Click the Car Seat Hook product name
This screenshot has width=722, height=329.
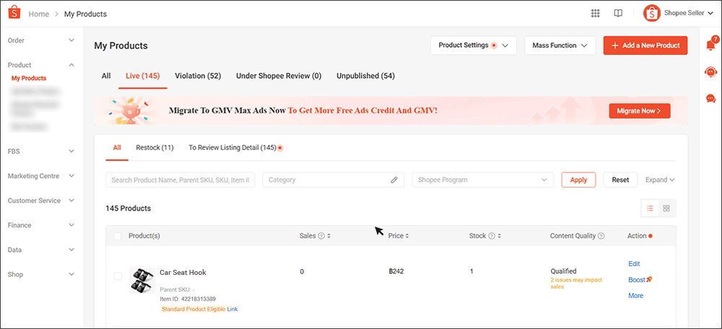click(x=183, y=273)
